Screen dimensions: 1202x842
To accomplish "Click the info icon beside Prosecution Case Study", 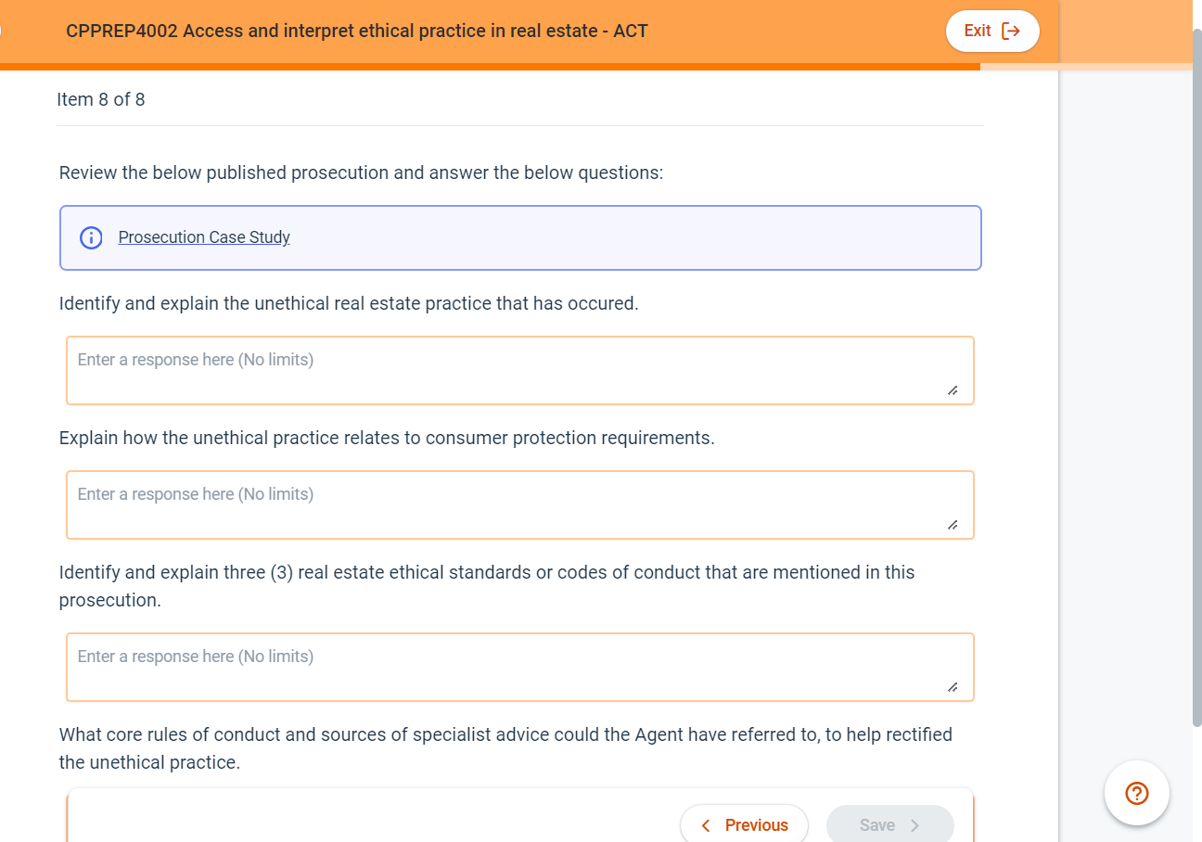I will coord(91,237).
